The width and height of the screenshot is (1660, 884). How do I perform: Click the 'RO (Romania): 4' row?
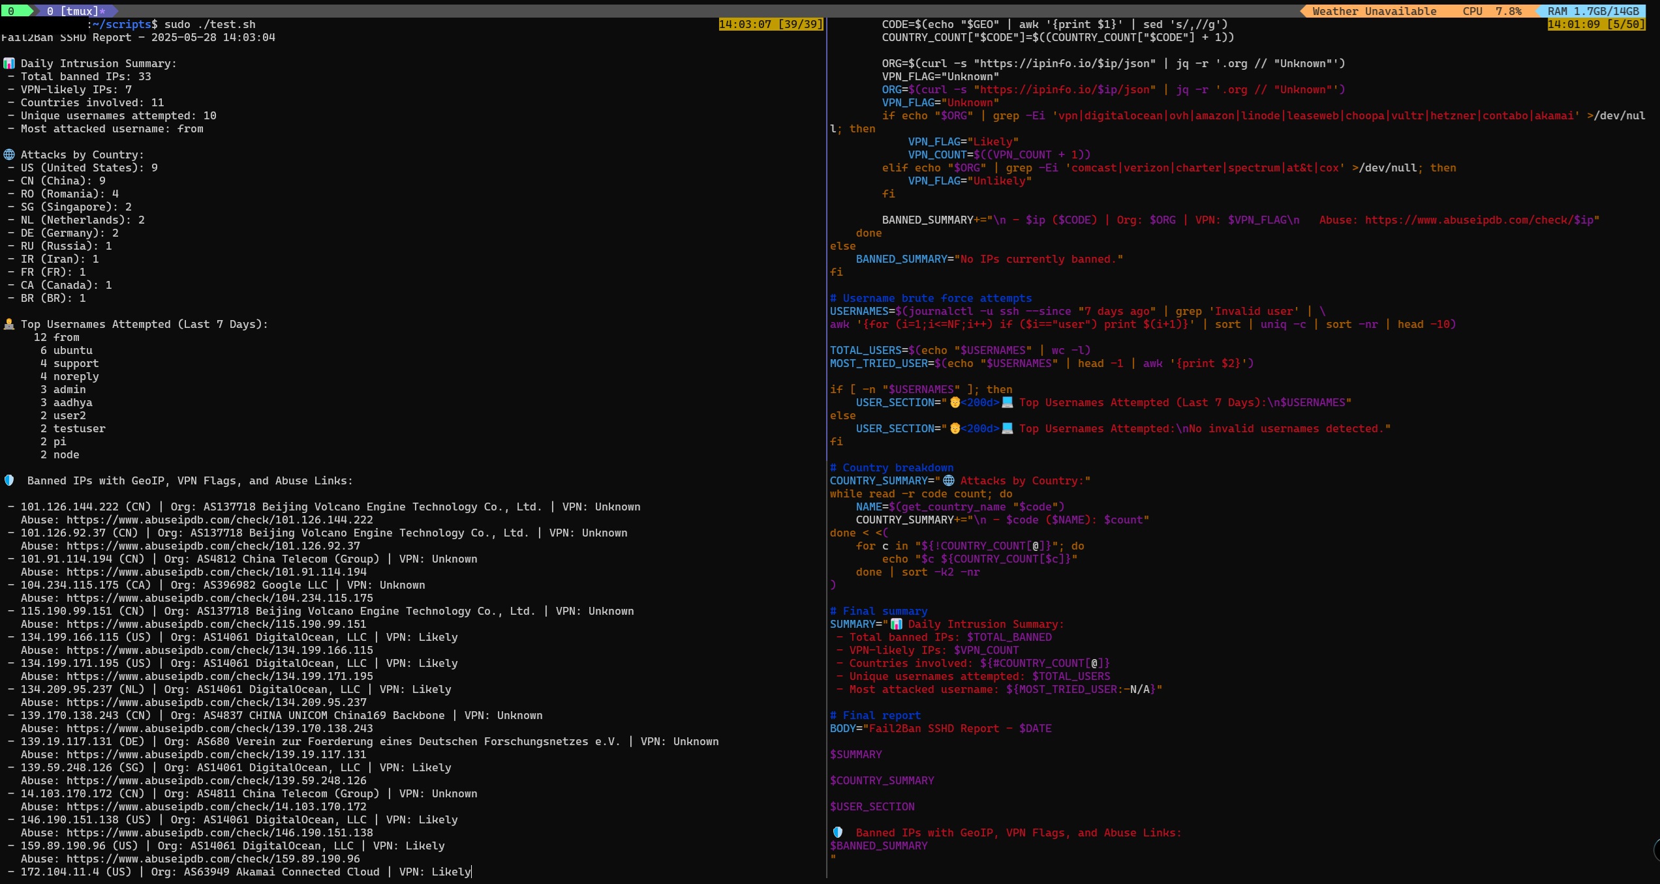pyautogui.click(x=63, y=194)
